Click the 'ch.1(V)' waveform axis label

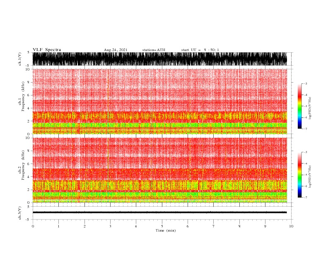tap(20, 59)
